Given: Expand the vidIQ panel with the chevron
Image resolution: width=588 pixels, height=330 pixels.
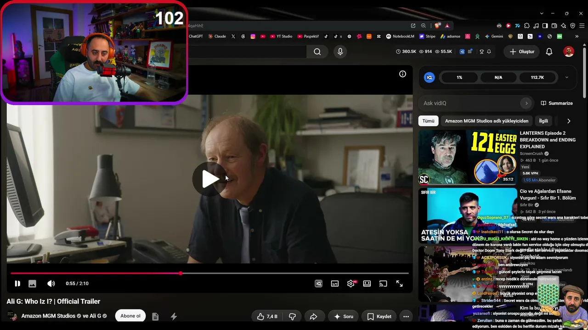Looking at the screenshot, I should coord(566,77).
